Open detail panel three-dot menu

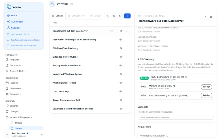pos(205,17)
